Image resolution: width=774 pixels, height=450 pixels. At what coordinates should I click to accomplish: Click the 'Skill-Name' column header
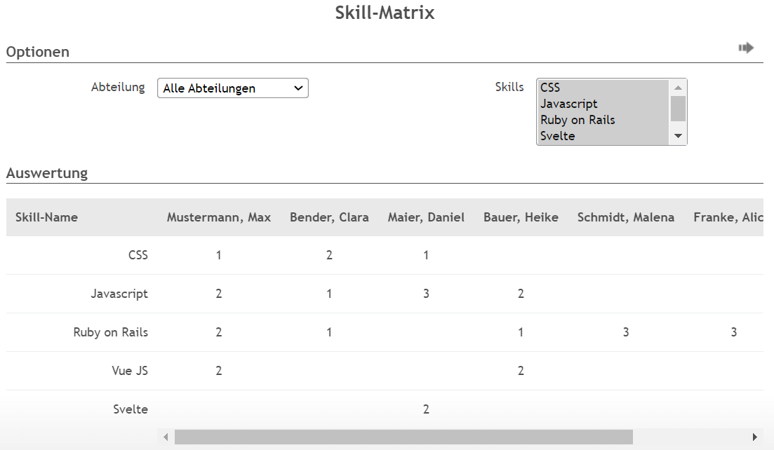(46, 217)
